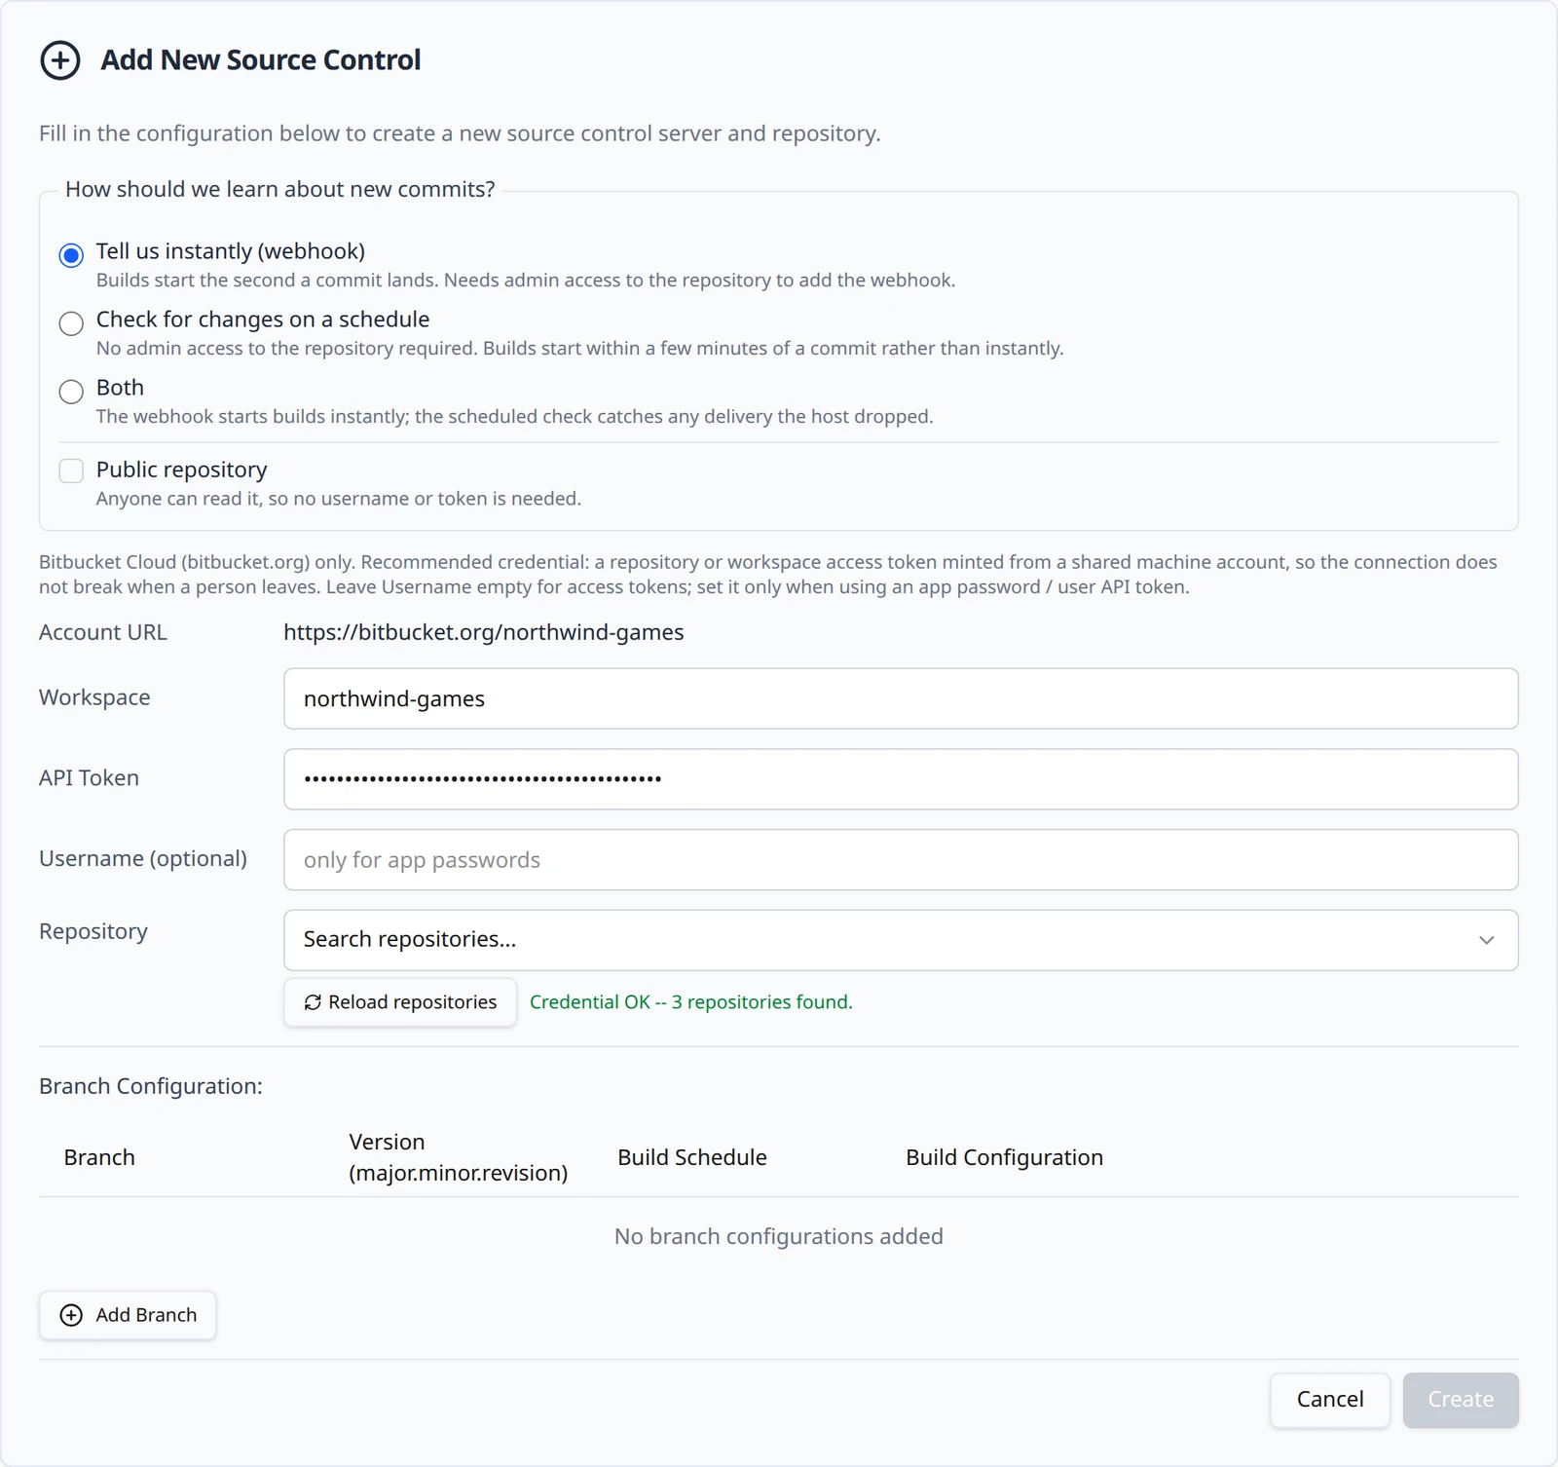Click the Username (optional) field
1558x1467 pixels.
[x=901, y=860]
